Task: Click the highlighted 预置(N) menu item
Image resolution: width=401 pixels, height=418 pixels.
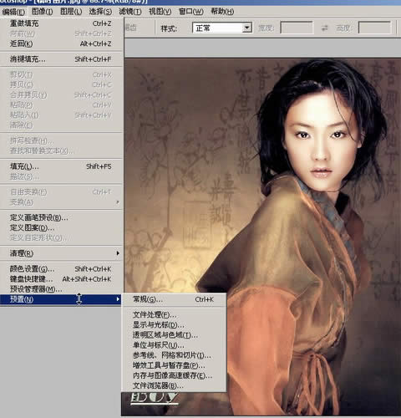Action: pos(61,299)
